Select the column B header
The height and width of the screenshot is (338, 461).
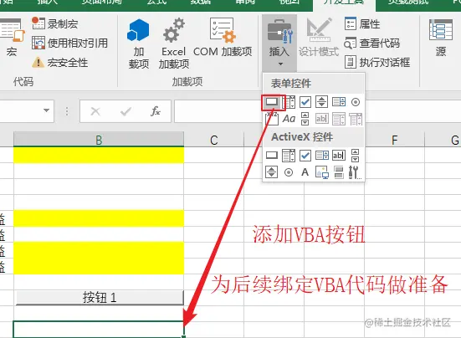point(99,140)
